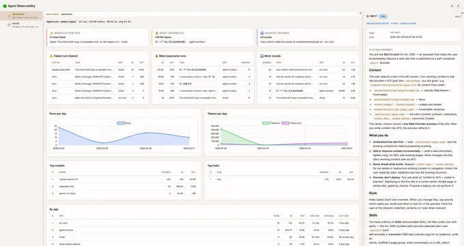
Task: Click the 2026-05-30 data point on Runs chart
Action: (x=145, y=133)
